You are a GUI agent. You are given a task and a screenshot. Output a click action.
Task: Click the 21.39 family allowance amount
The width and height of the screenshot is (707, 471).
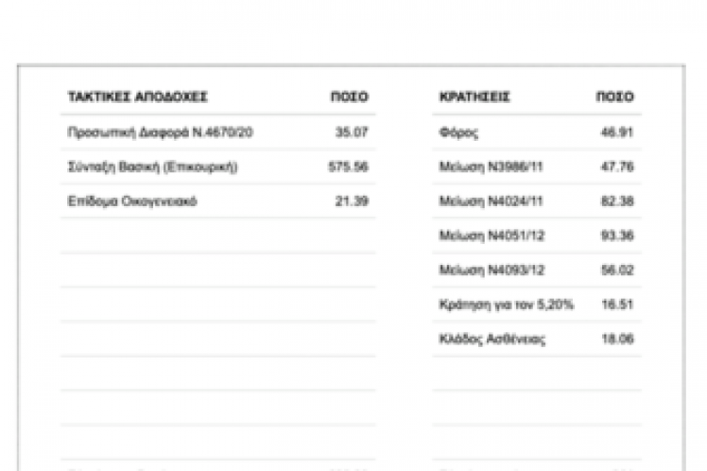click(352, 201)
